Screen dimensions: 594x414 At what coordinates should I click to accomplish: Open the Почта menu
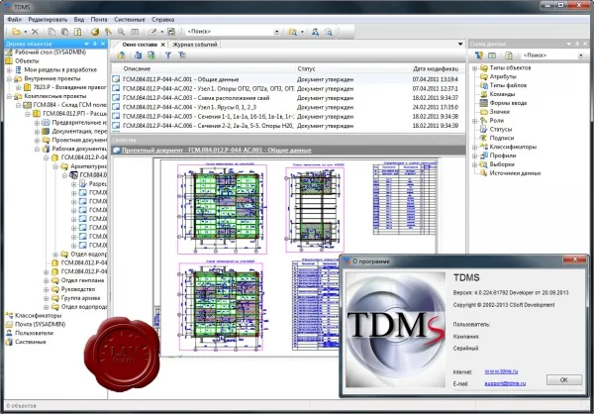tap(99, 20)
